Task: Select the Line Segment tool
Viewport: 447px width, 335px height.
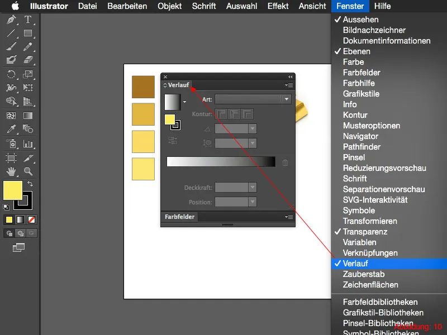Action: (11, 33)
